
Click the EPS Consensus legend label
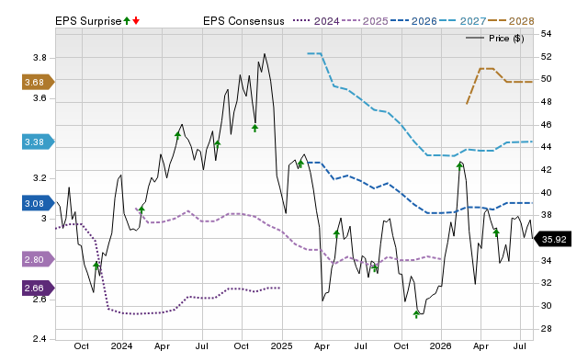pyautogui.click(x=243, y=21)
